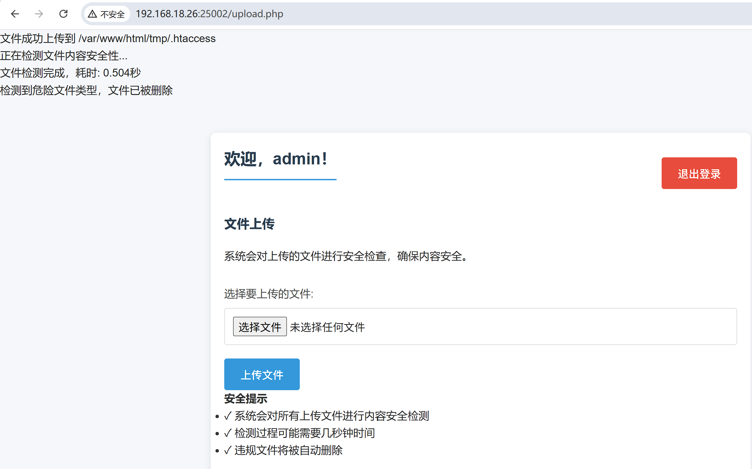
Task: Click the 选择要上传的文件 field label
Action: click(x=268, y=293)
